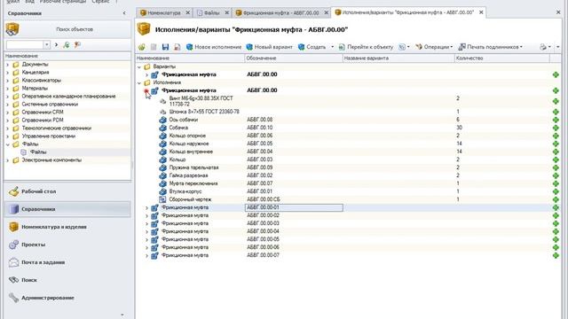This screenshot has width=568, height=319.
Task: Open the Сервис menu
Action: (100, 2)
